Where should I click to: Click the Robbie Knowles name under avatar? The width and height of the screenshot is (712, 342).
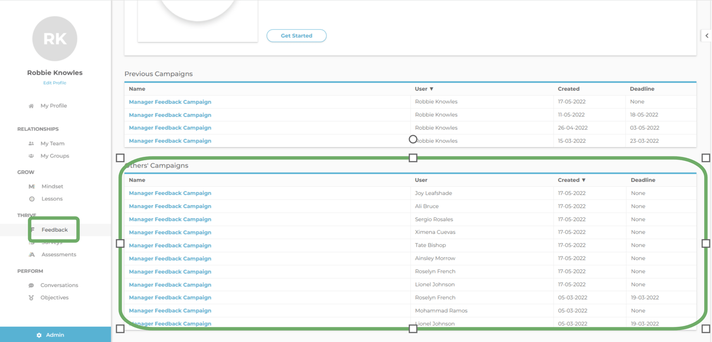(x=55, y=72)
